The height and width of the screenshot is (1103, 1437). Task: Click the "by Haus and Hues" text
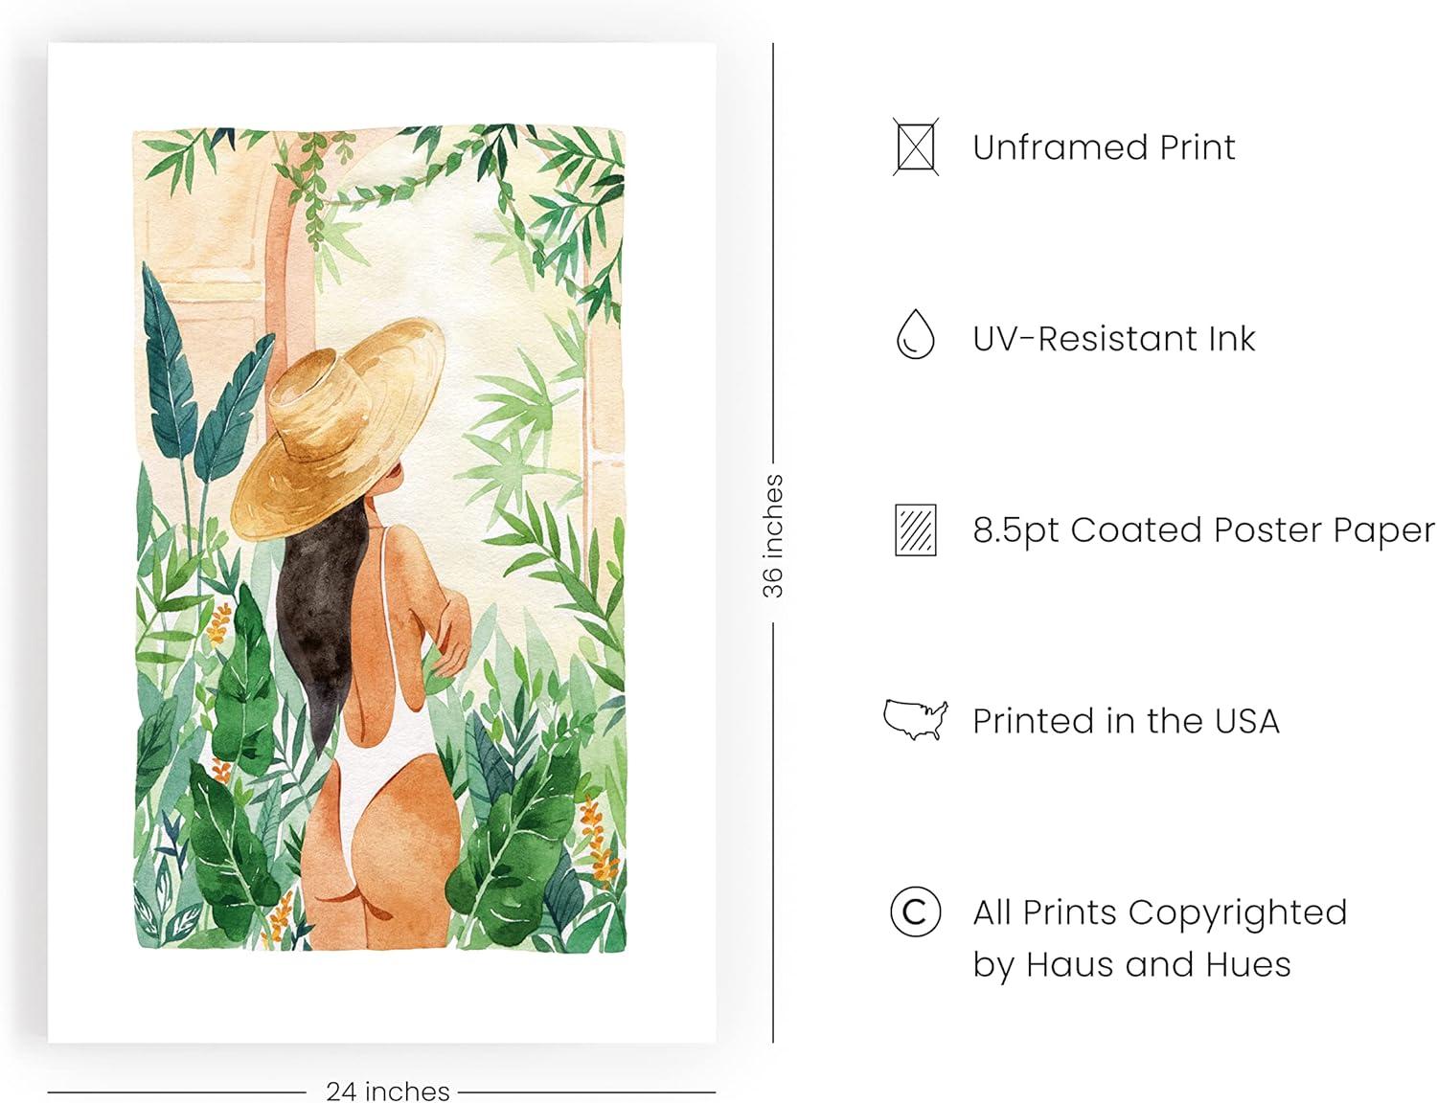click(1131, 964)
